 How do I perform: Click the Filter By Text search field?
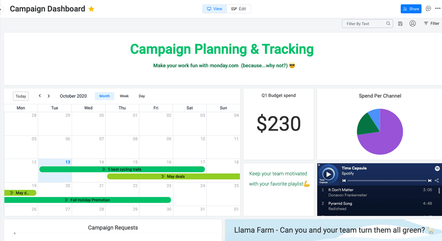point(365,24)
